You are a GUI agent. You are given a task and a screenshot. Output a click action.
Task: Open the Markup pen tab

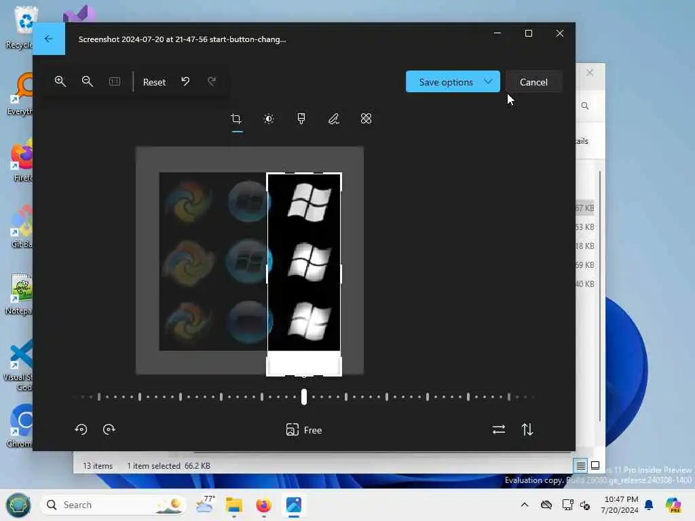334,119
